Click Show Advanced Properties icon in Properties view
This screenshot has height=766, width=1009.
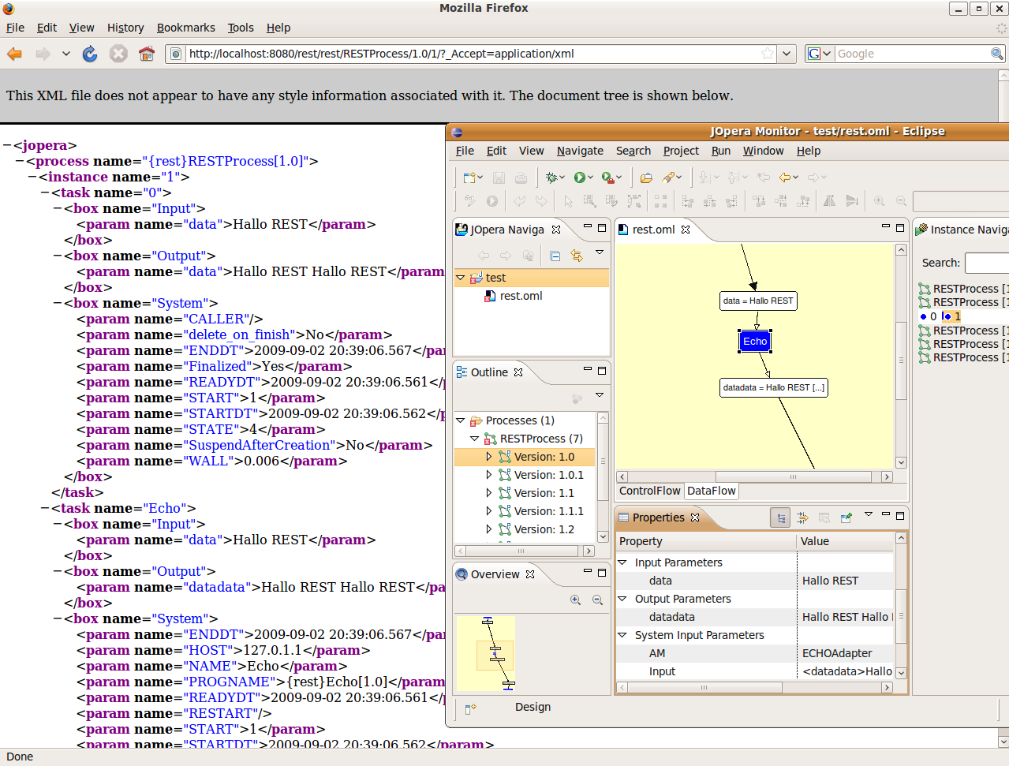[x=802, y=518]
